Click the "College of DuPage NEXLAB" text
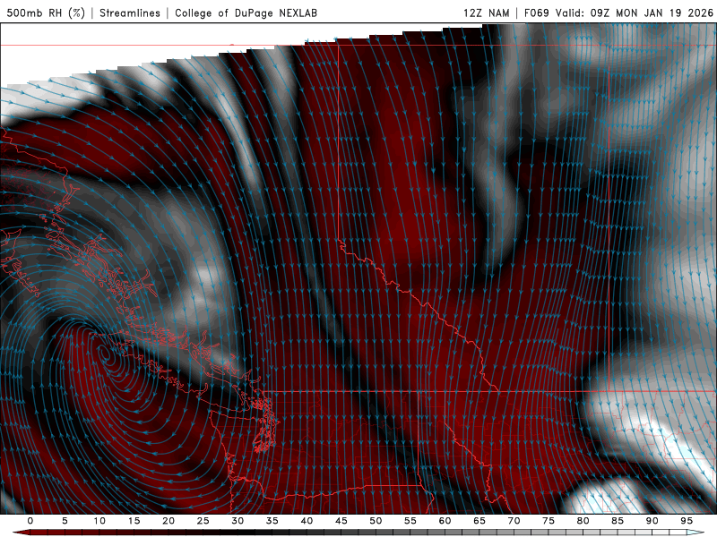717x537 pixels. click(246, 13)
